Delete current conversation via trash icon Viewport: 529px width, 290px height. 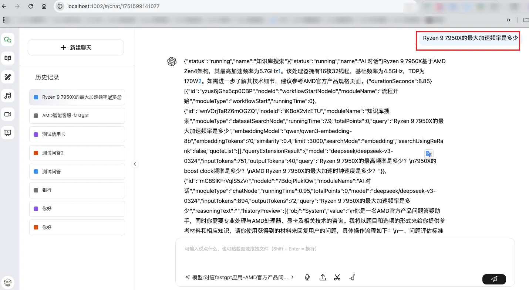119,97
